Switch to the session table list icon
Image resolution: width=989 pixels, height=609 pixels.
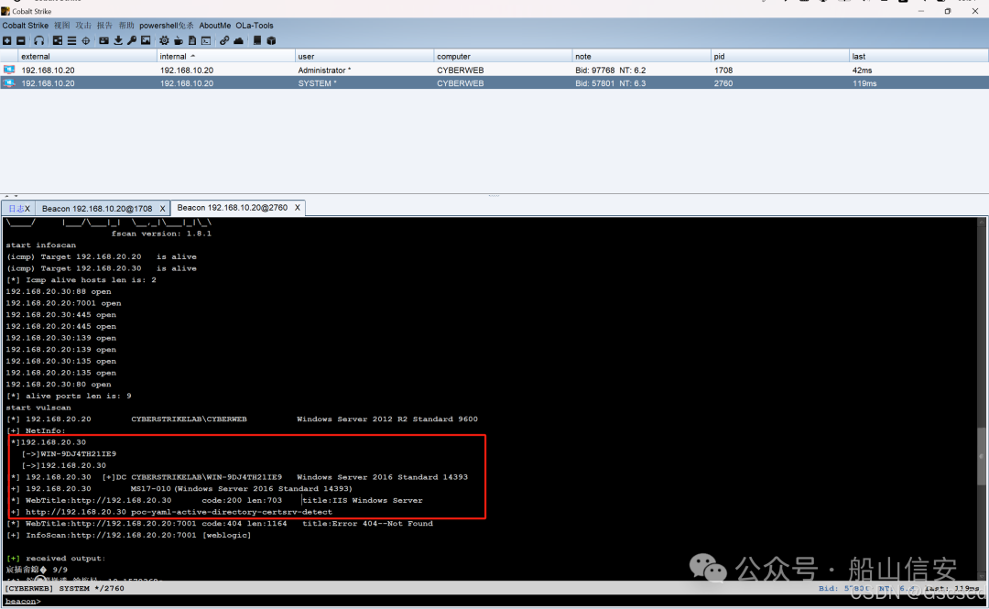click(x=72, y=40)
